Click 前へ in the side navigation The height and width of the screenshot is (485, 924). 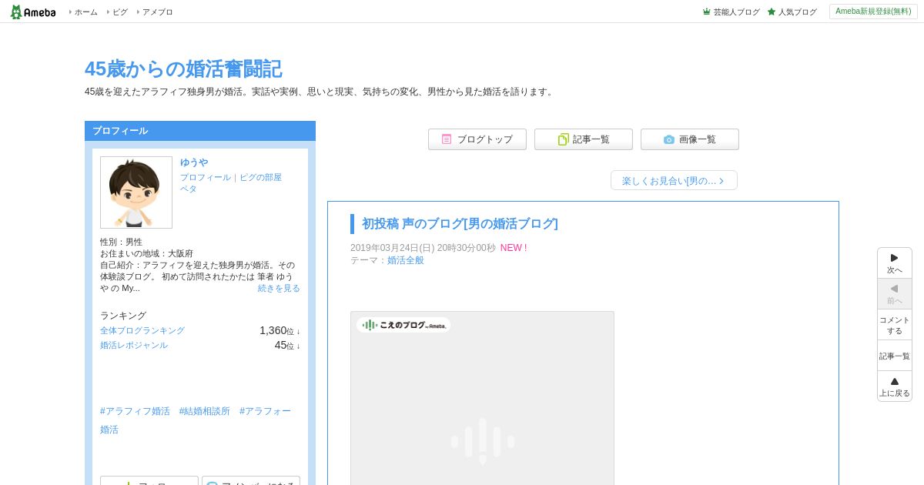(895, 294)
